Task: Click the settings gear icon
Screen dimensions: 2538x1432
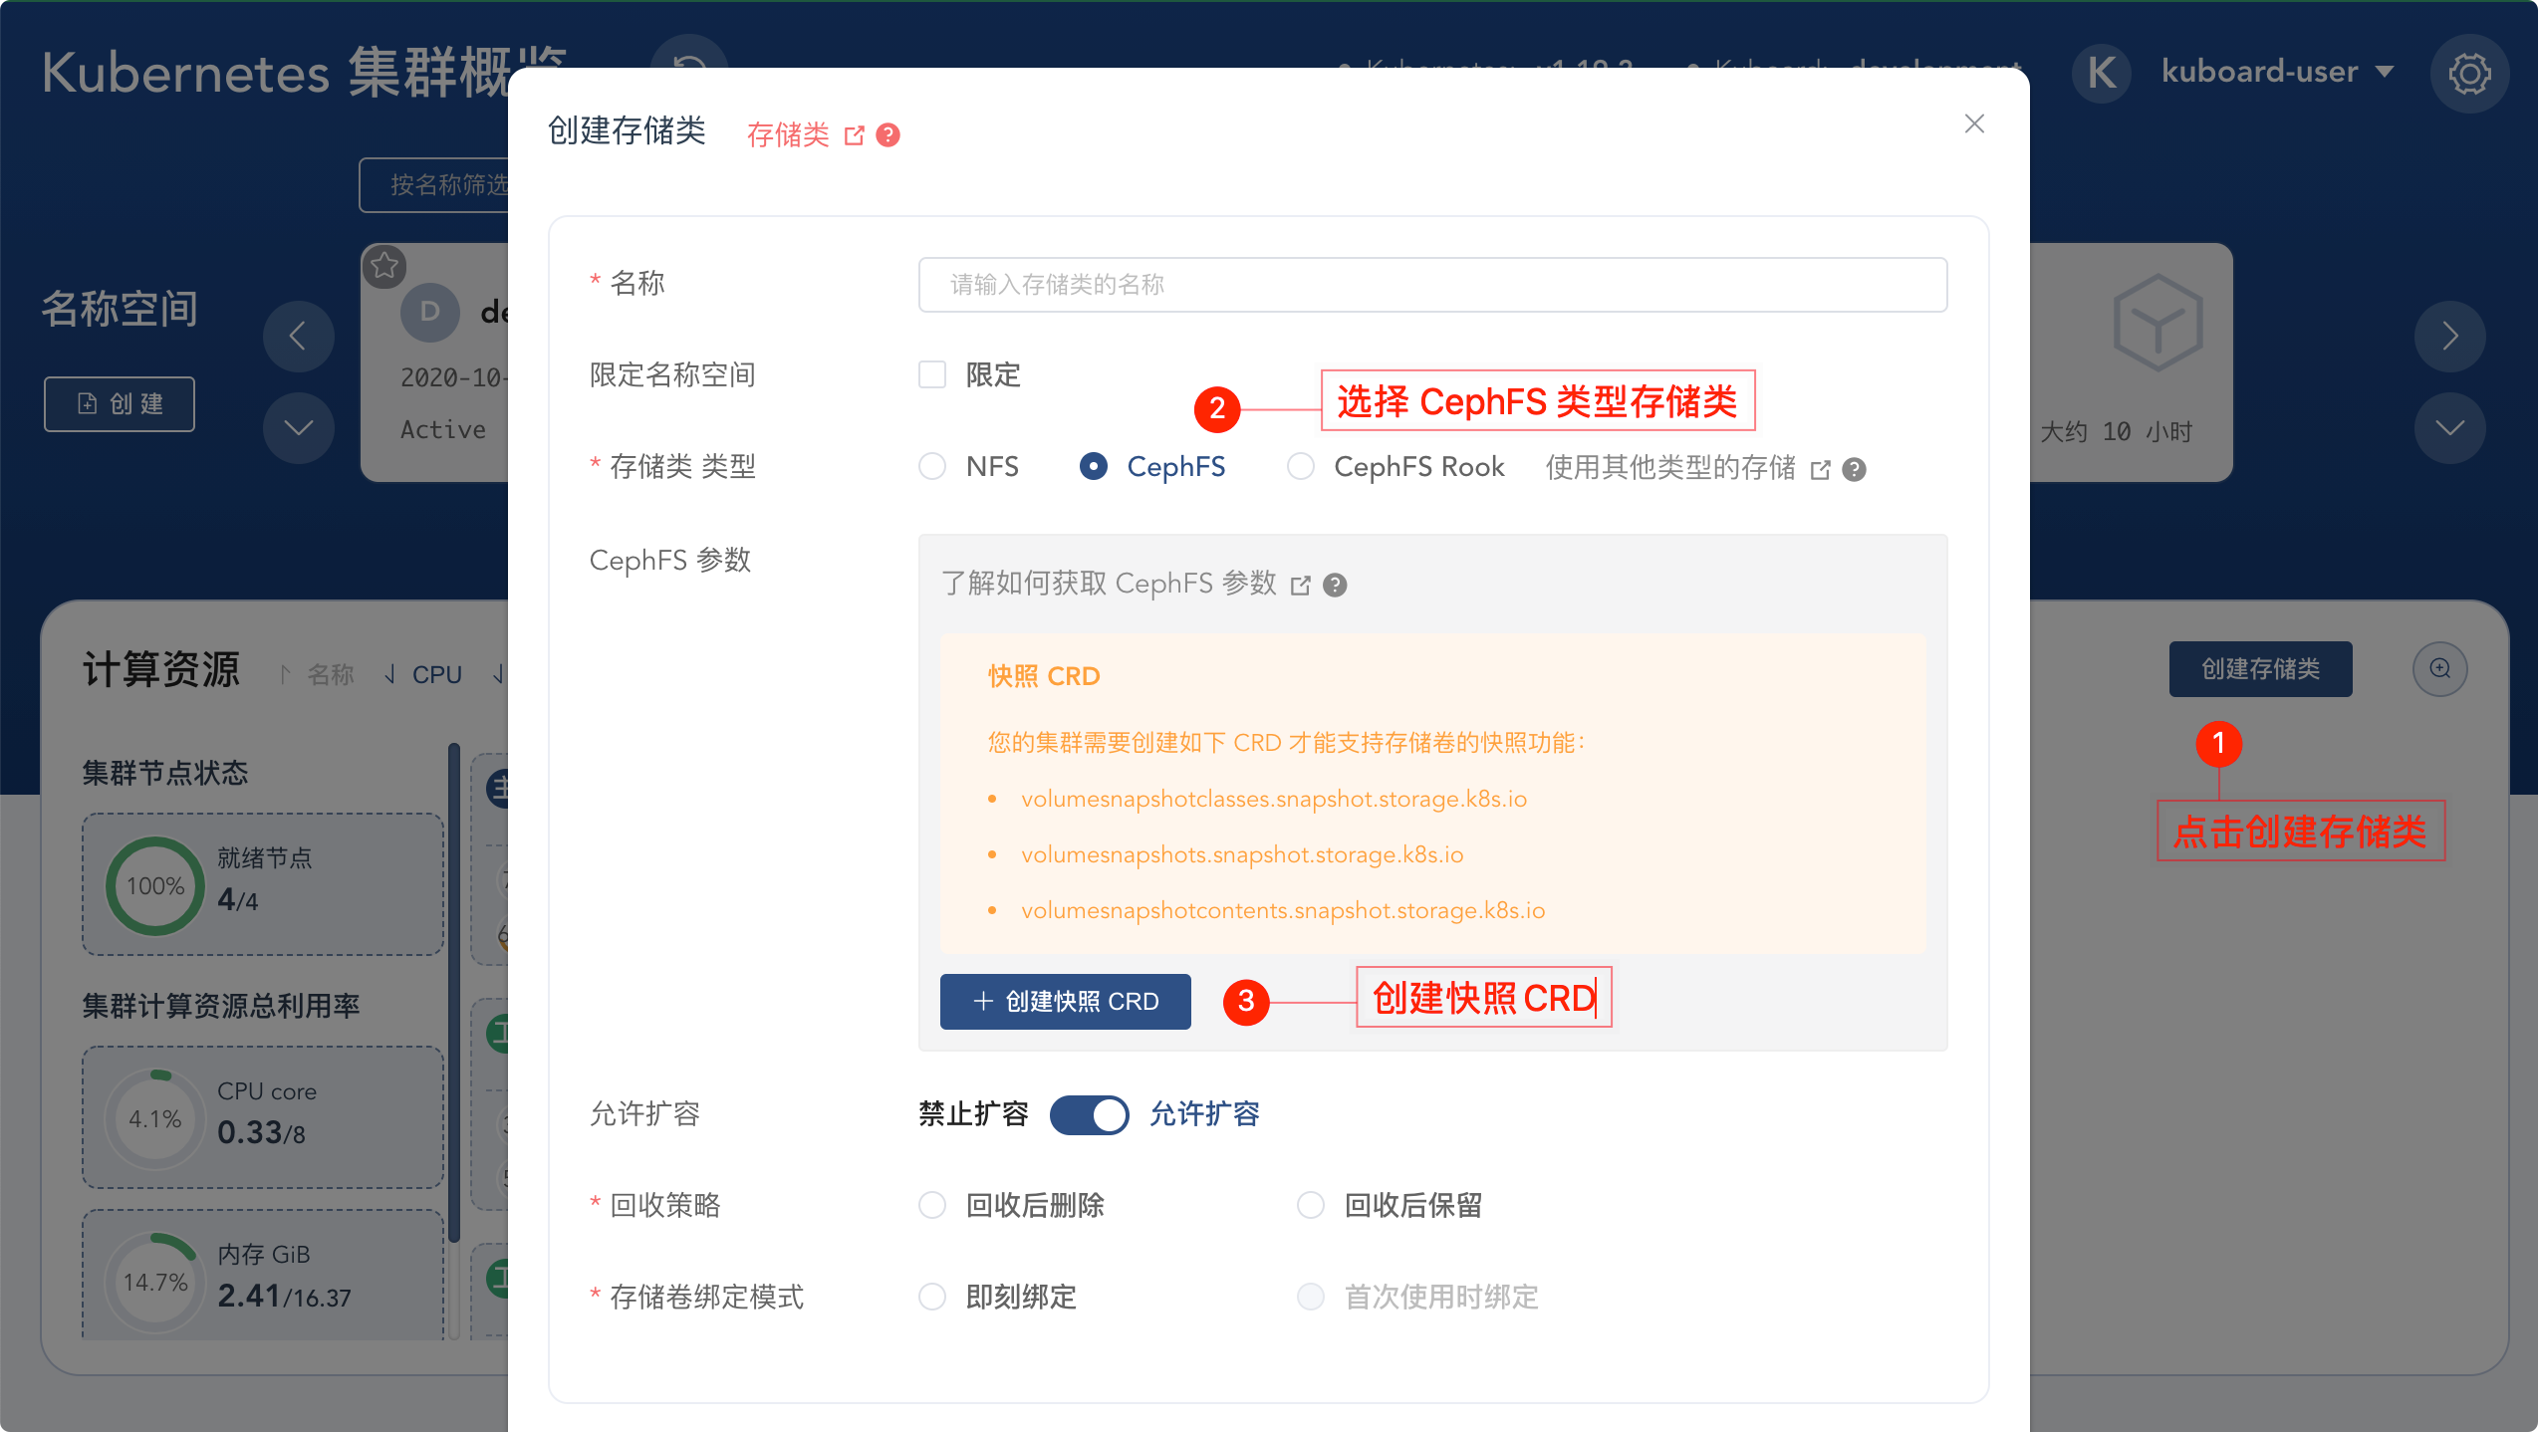Action: click(2468, 74)
